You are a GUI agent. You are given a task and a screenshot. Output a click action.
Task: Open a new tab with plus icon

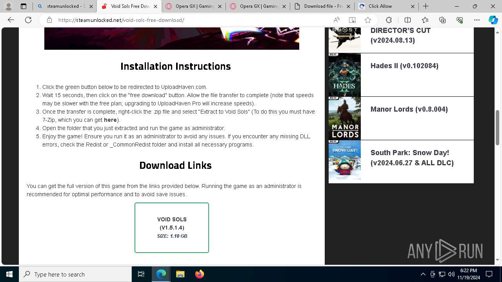(426, 6)
